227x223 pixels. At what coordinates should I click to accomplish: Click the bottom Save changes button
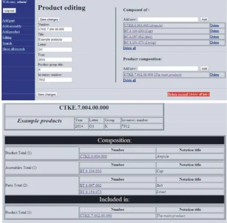click(47, 95)
